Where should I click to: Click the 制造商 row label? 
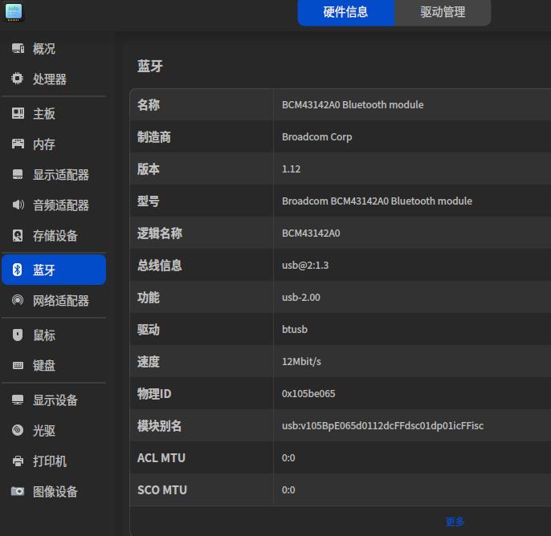[x=154, y=137]
